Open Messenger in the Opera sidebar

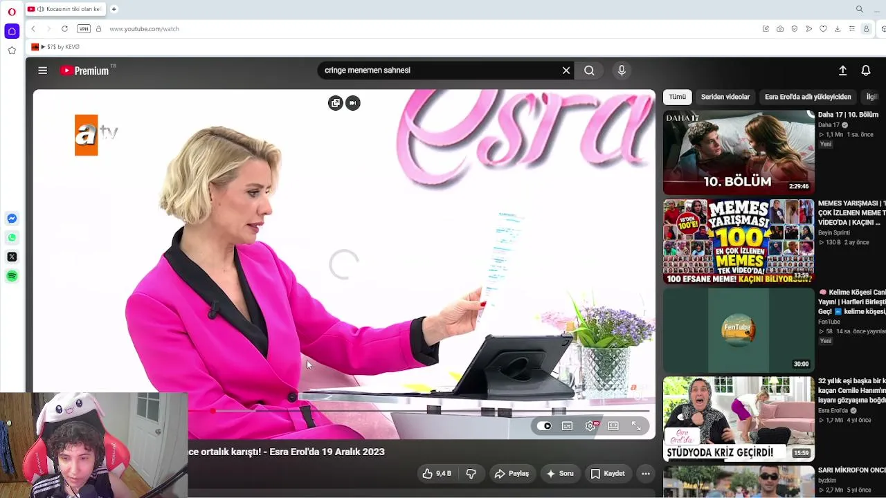click(x=12, y=219)
